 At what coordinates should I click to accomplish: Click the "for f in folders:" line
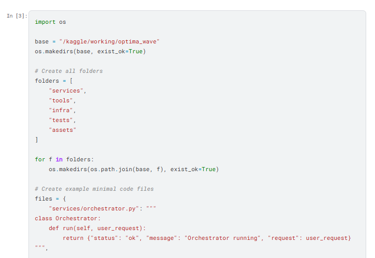(64, 159)
